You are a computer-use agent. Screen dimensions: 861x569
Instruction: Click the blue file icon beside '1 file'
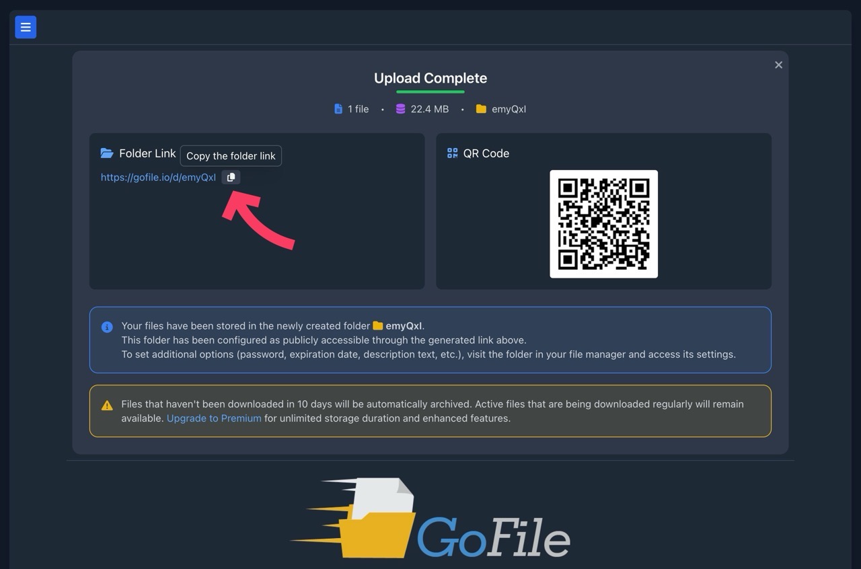click(338, 108)
